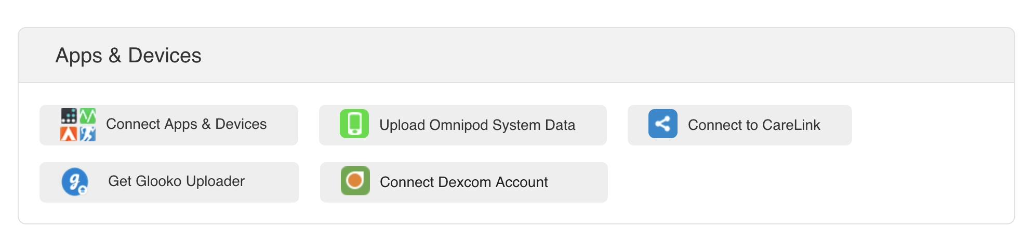Image resolution: width=1035 pixels, height=240 pixels.
Task: Click the gray Apps & Devices header bar
Action: (516, 55)
